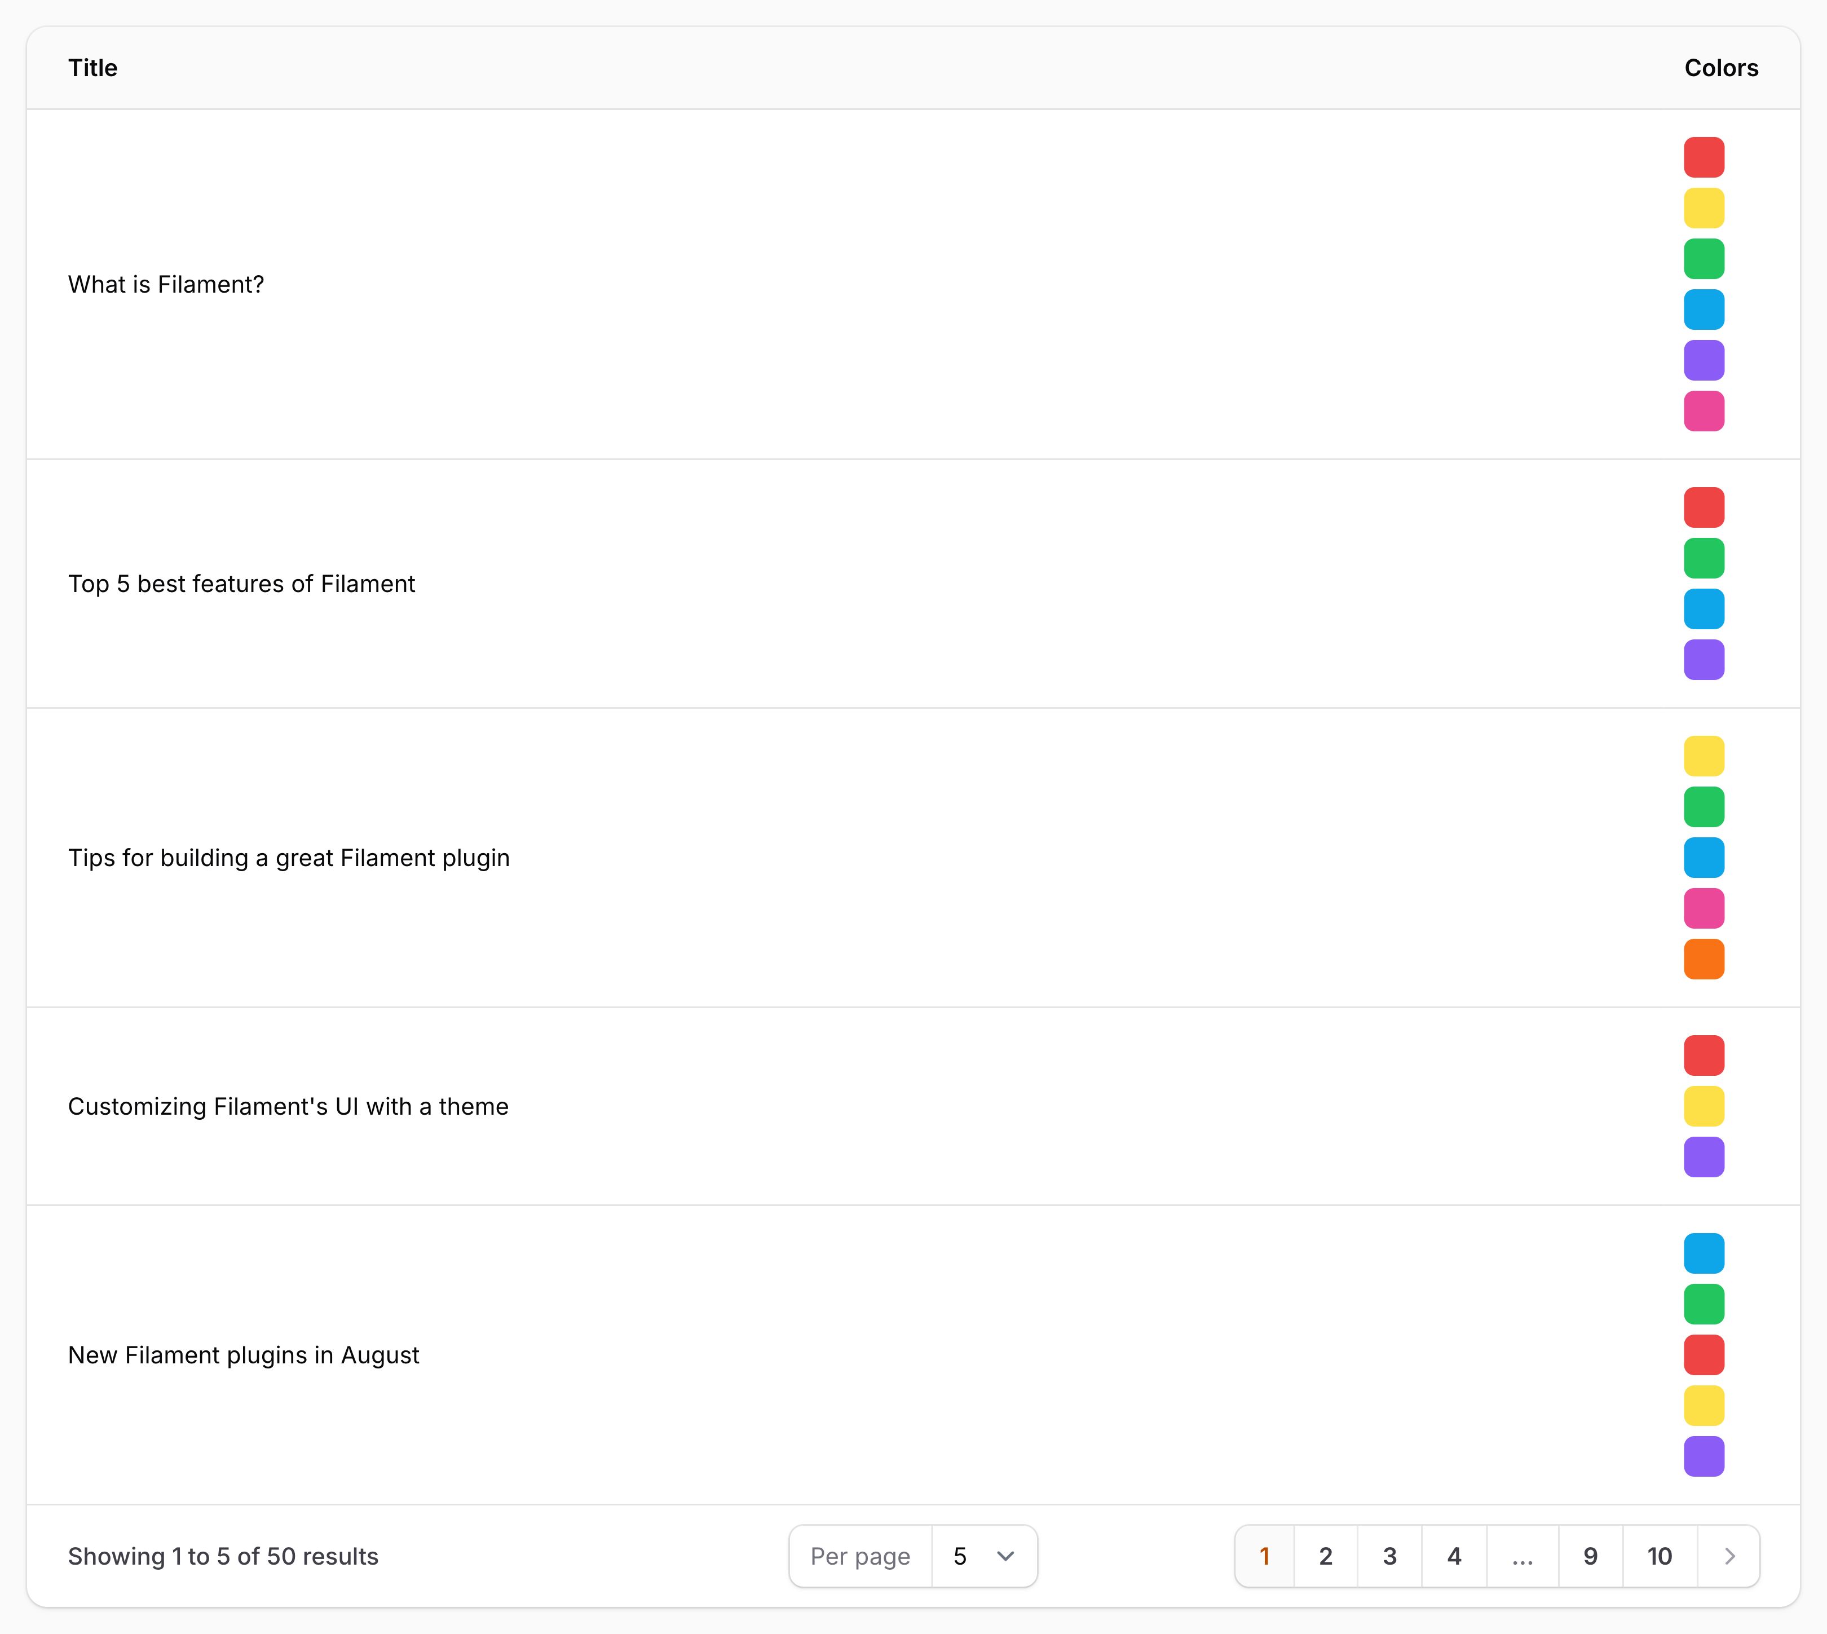Click red swatch in 'Top 5 best features' row
The width and height of the screenshot is (1827, 1634).
tap(1704, 507)
